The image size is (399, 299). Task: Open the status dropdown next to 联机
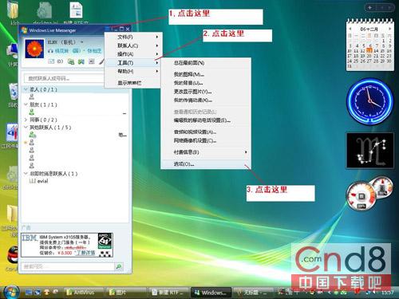(82, 42)
